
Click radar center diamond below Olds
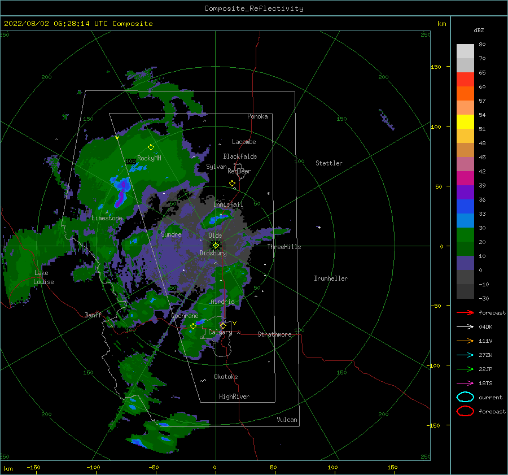click(x=216, y=246)
